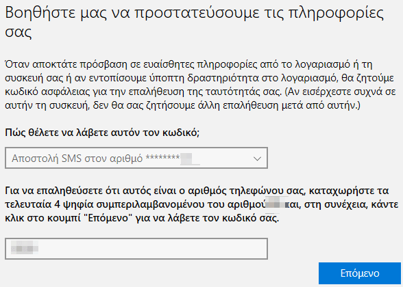This screenshot has height=287, width=403.
Task: Click the word σας on the heading's second line
Action: click(x=19, y=32)
